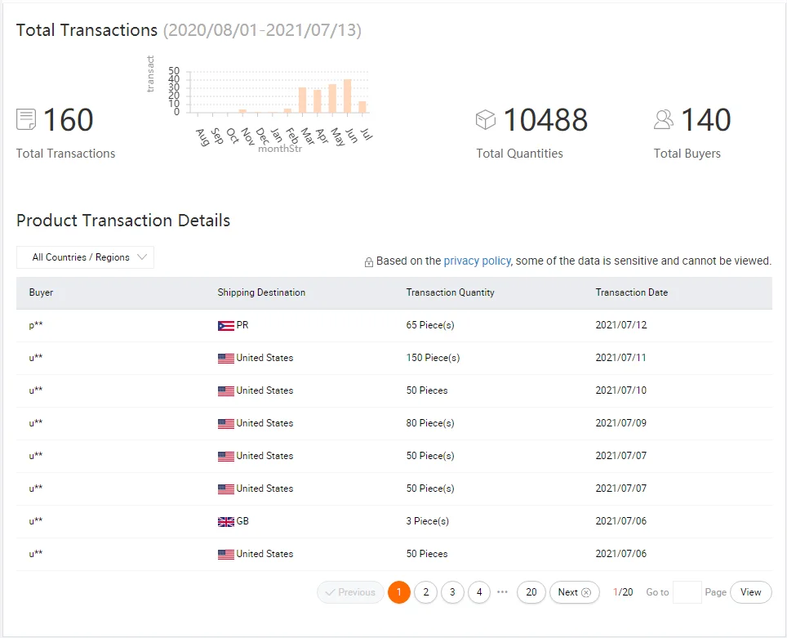This screenshot has height=638, width=787.
Task: Click the US flag in the 150 Piece(s) row
Action: pos(226,359)
